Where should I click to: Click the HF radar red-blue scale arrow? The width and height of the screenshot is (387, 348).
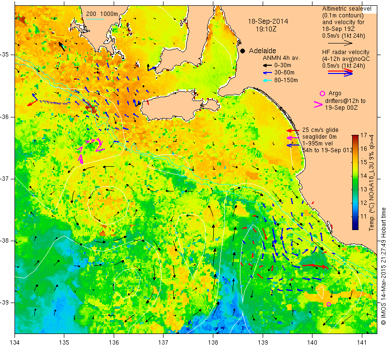340,72
